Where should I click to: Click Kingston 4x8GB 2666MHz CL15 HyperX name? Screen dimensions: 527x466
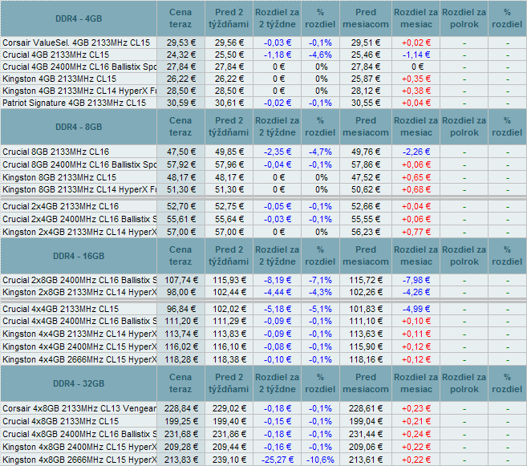point(79,460)
